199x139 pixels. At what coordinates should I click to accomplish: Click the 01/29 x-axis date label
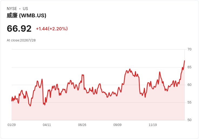12,125
